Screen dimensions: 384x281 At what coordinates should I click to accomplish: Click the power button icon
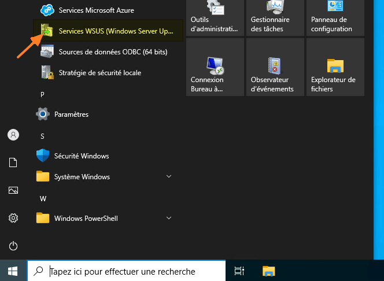click(x=13, y=246)
